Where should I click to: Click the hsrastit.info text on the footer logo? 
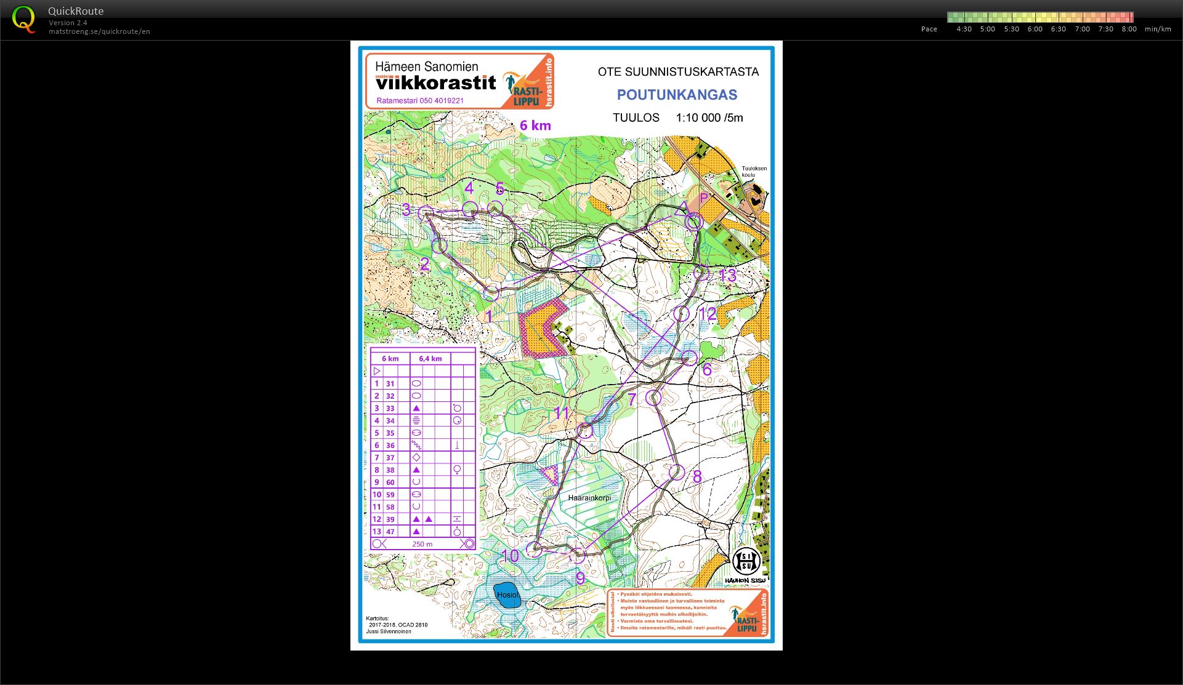click(x=764, y=614)
